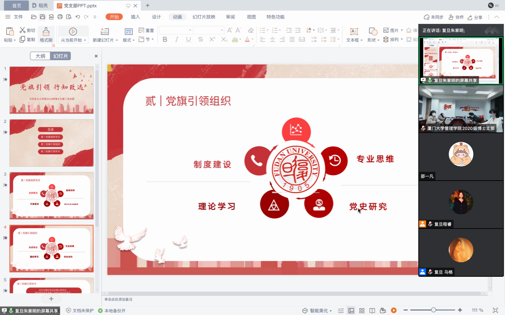Click the Undo arrow icon
505x315 pixels.
[78, 17]
